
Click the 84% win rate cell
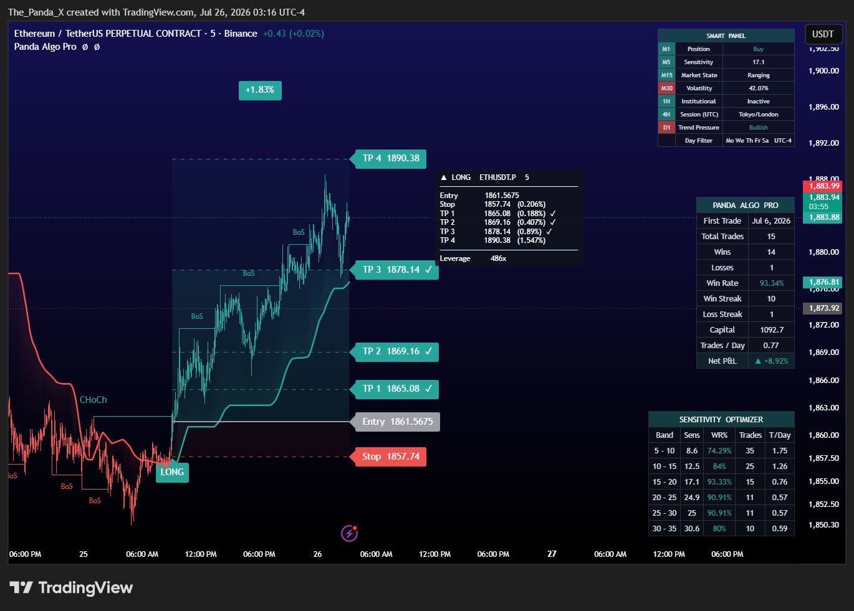[x=719, y=466]
